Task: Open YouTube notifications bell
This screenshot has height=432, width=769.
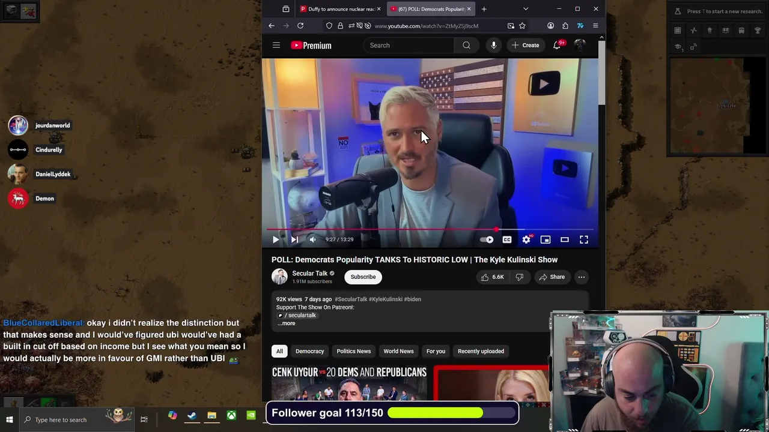Action: click(557, 45)
